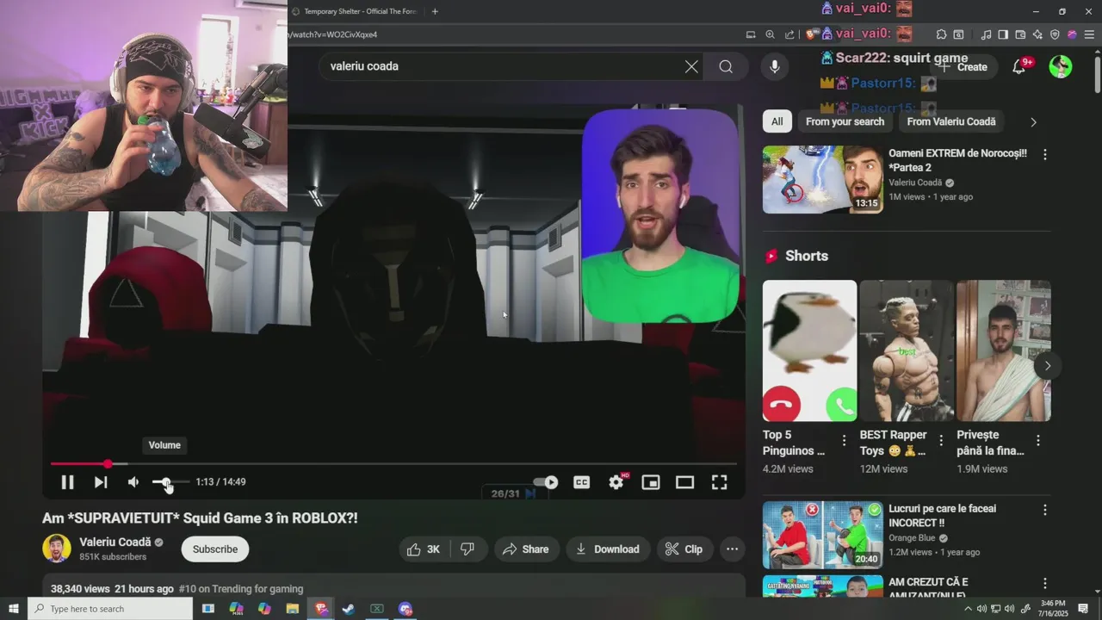
Task: Switch to theater mode
Action: point(684,482)
